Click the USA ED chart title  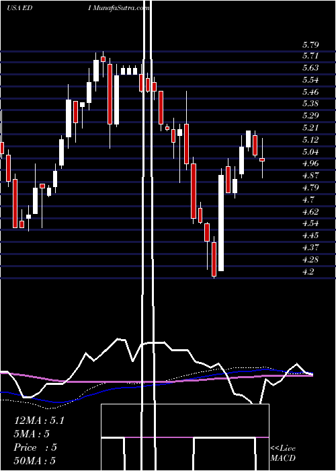[19, 8]
